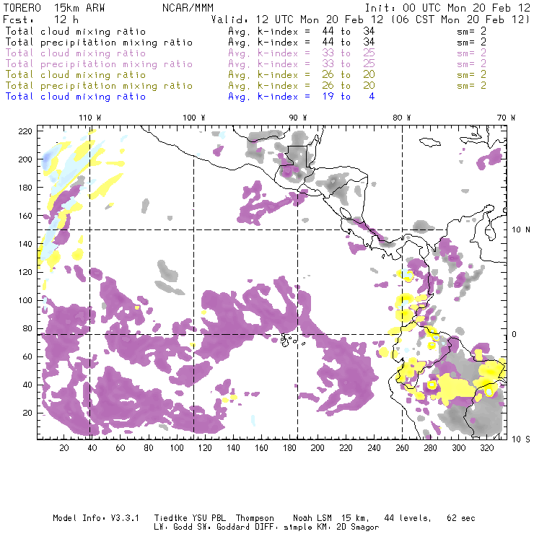
Task: Select blue 'Avg. k-index = 19 to 4'
Action: (x=302, y=97)
